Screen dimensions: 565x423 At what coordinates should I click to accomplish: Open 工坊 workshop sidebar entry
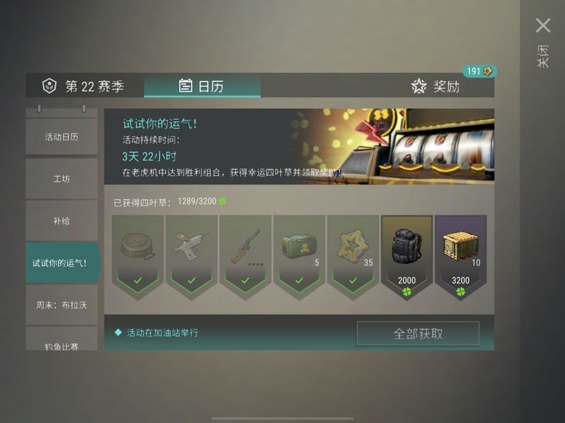(x=61, y=178)
